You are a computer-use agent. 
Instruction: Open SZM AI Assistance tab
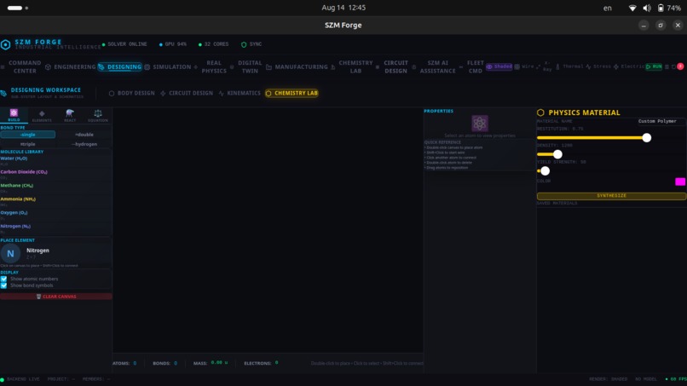434,66
